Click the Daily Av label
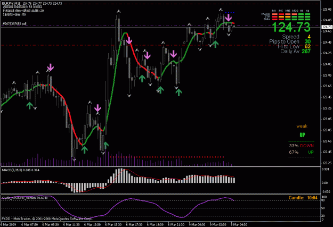Image resolution: width=333 pixels, height=227 pixels. pos(290,51)
